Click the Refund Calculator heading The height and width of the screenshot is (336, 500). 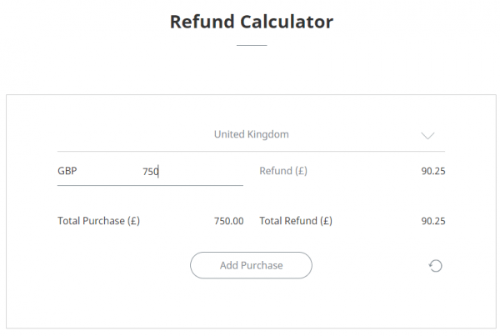251,22
